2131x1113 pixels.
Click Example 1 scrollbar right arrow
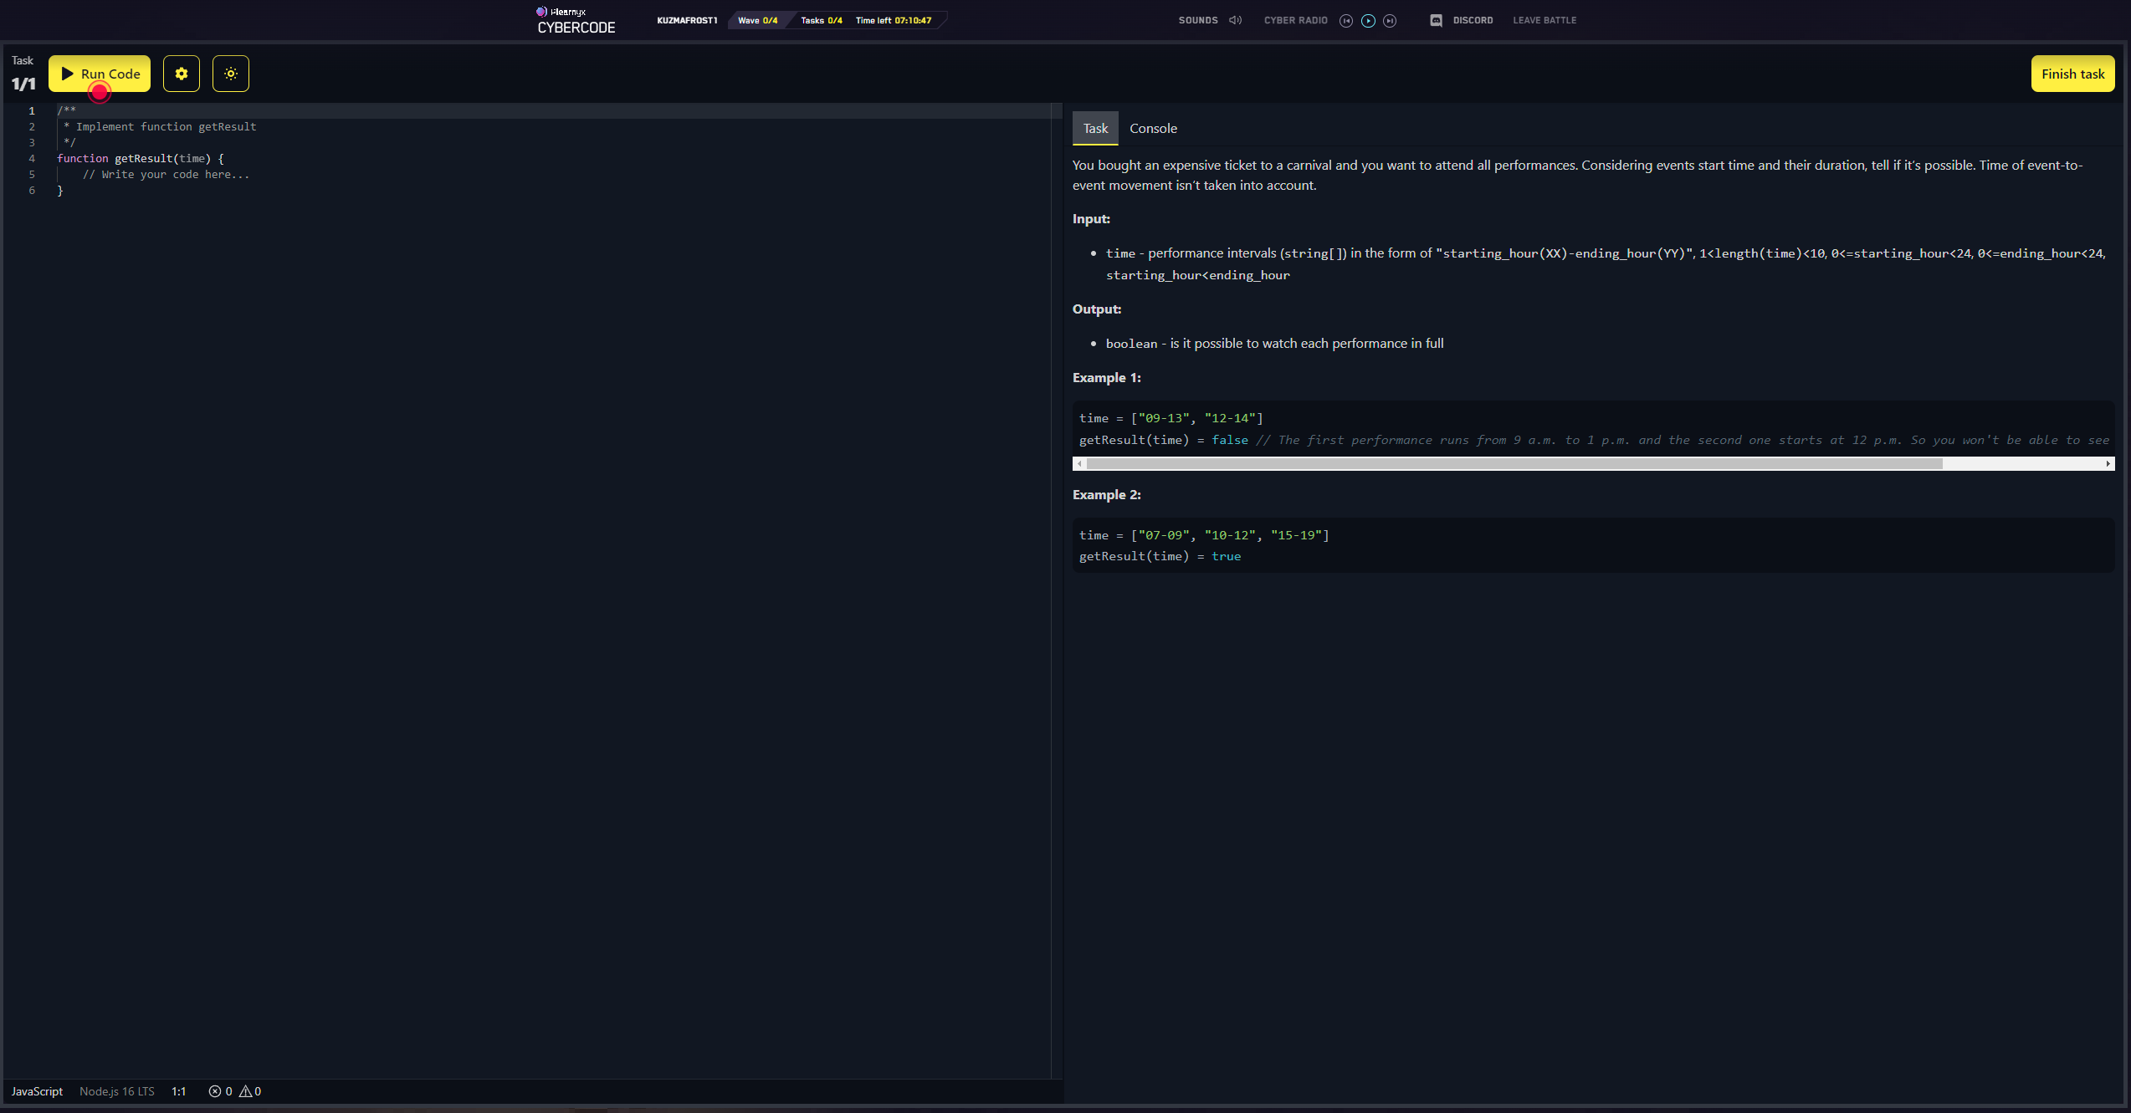click(2108, 463)
